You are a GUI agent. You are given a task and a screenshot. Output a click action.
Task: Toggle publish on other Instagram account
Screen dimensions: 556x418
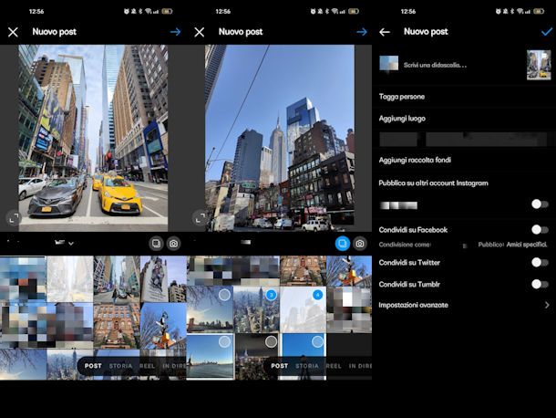(x=540, y=204)
